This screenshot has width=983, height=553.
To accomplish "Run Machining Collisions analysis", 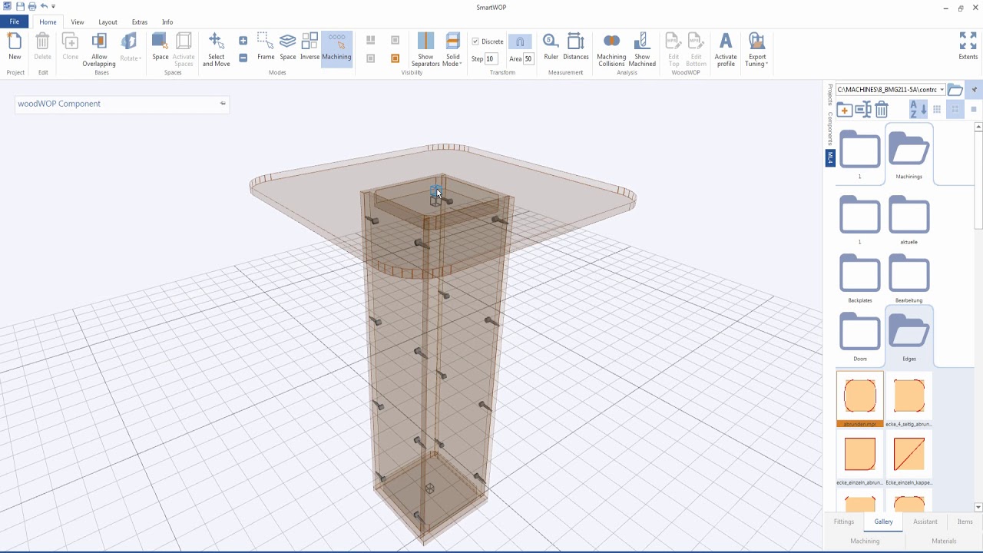I will pos(611,50).
